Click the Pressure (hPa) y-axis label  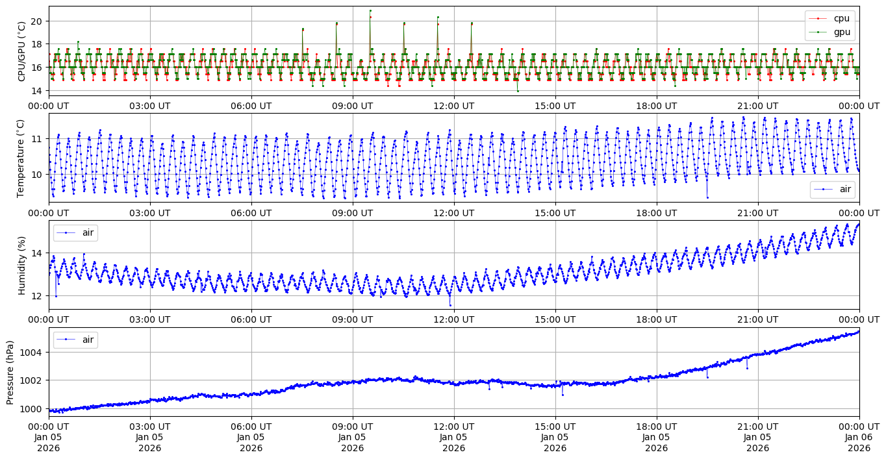tap(11, 372)
